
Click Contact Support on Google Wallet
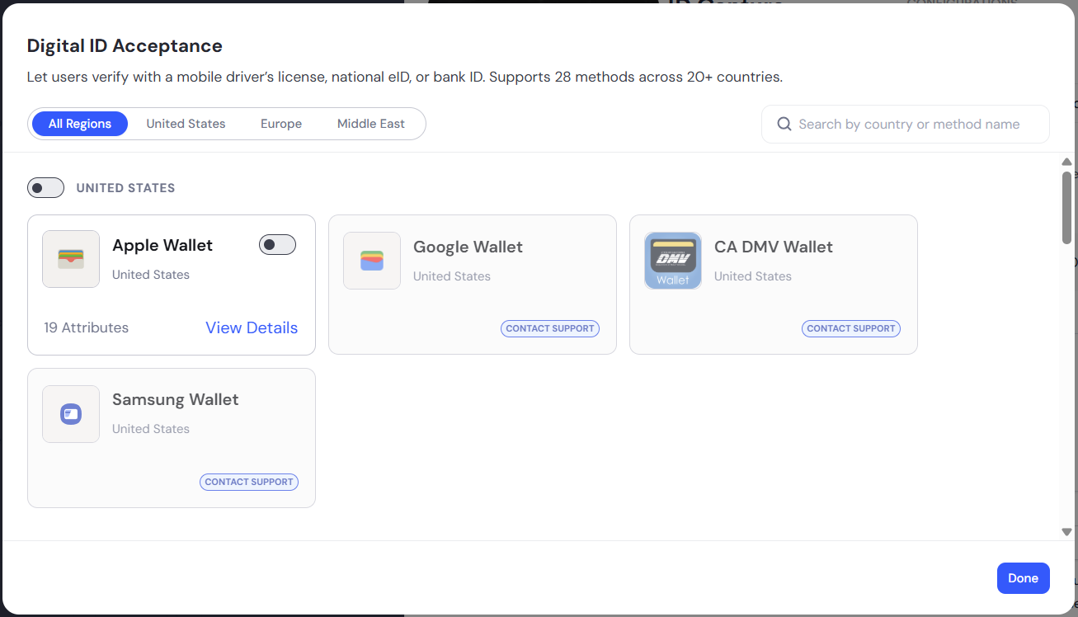550,328
